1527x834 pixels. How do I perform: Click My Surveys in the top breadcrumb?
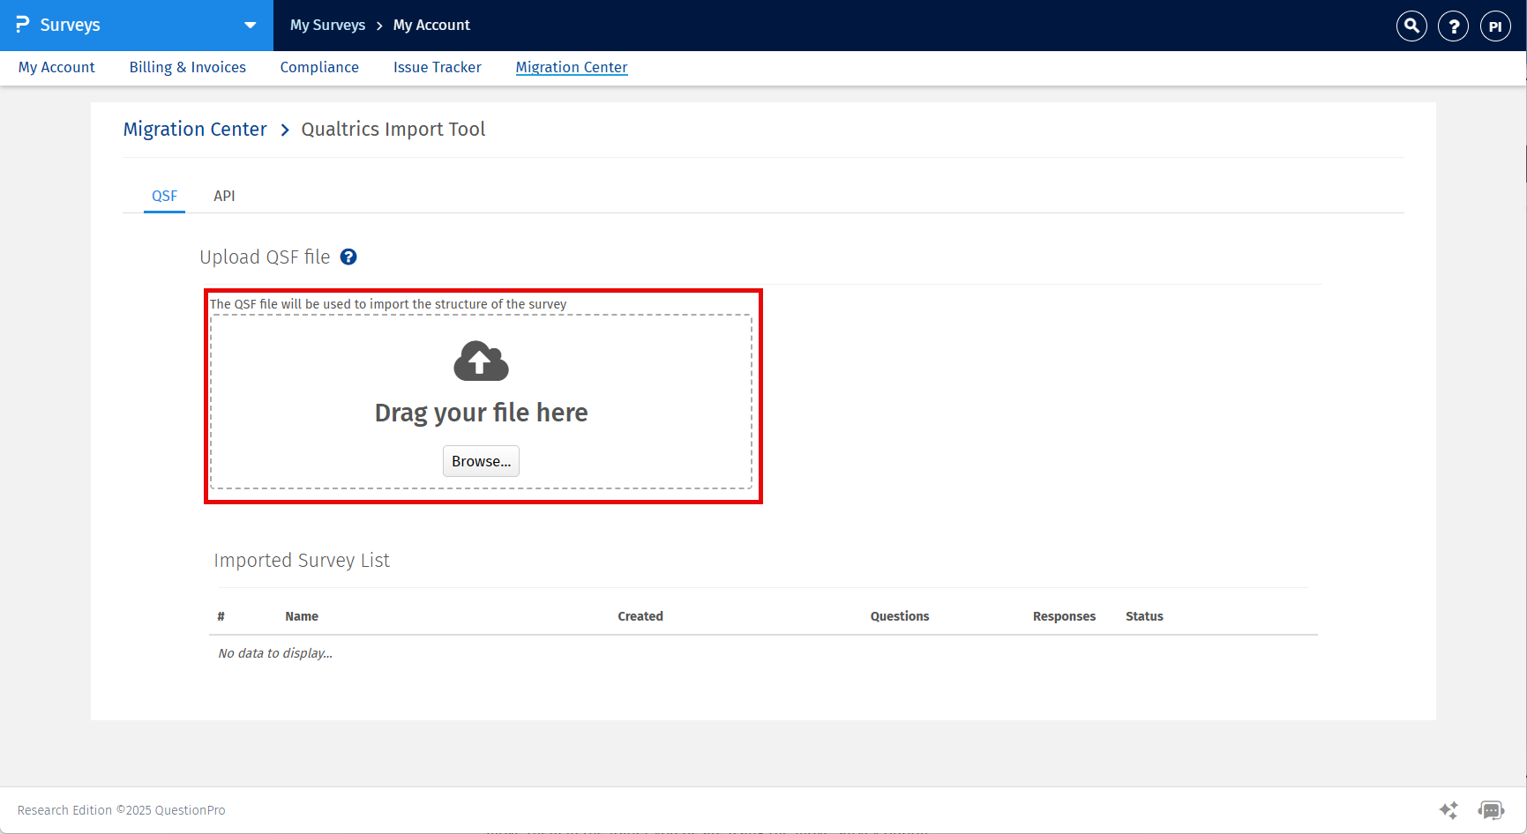(327, 25)
